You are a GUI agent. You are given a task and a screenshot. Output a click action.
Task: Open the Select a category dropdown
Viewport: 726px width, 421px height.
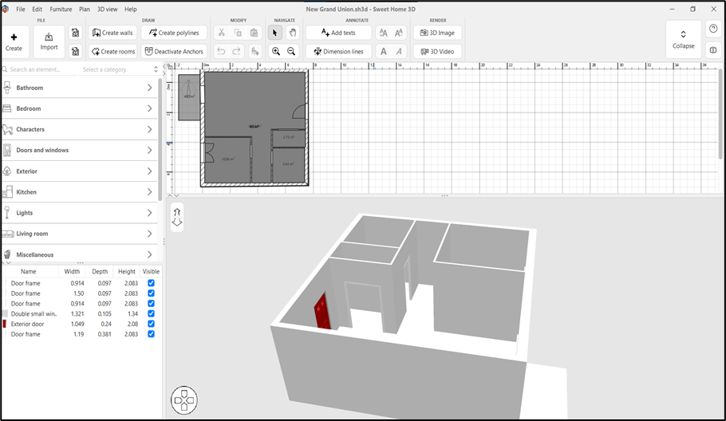click(120, 69)
